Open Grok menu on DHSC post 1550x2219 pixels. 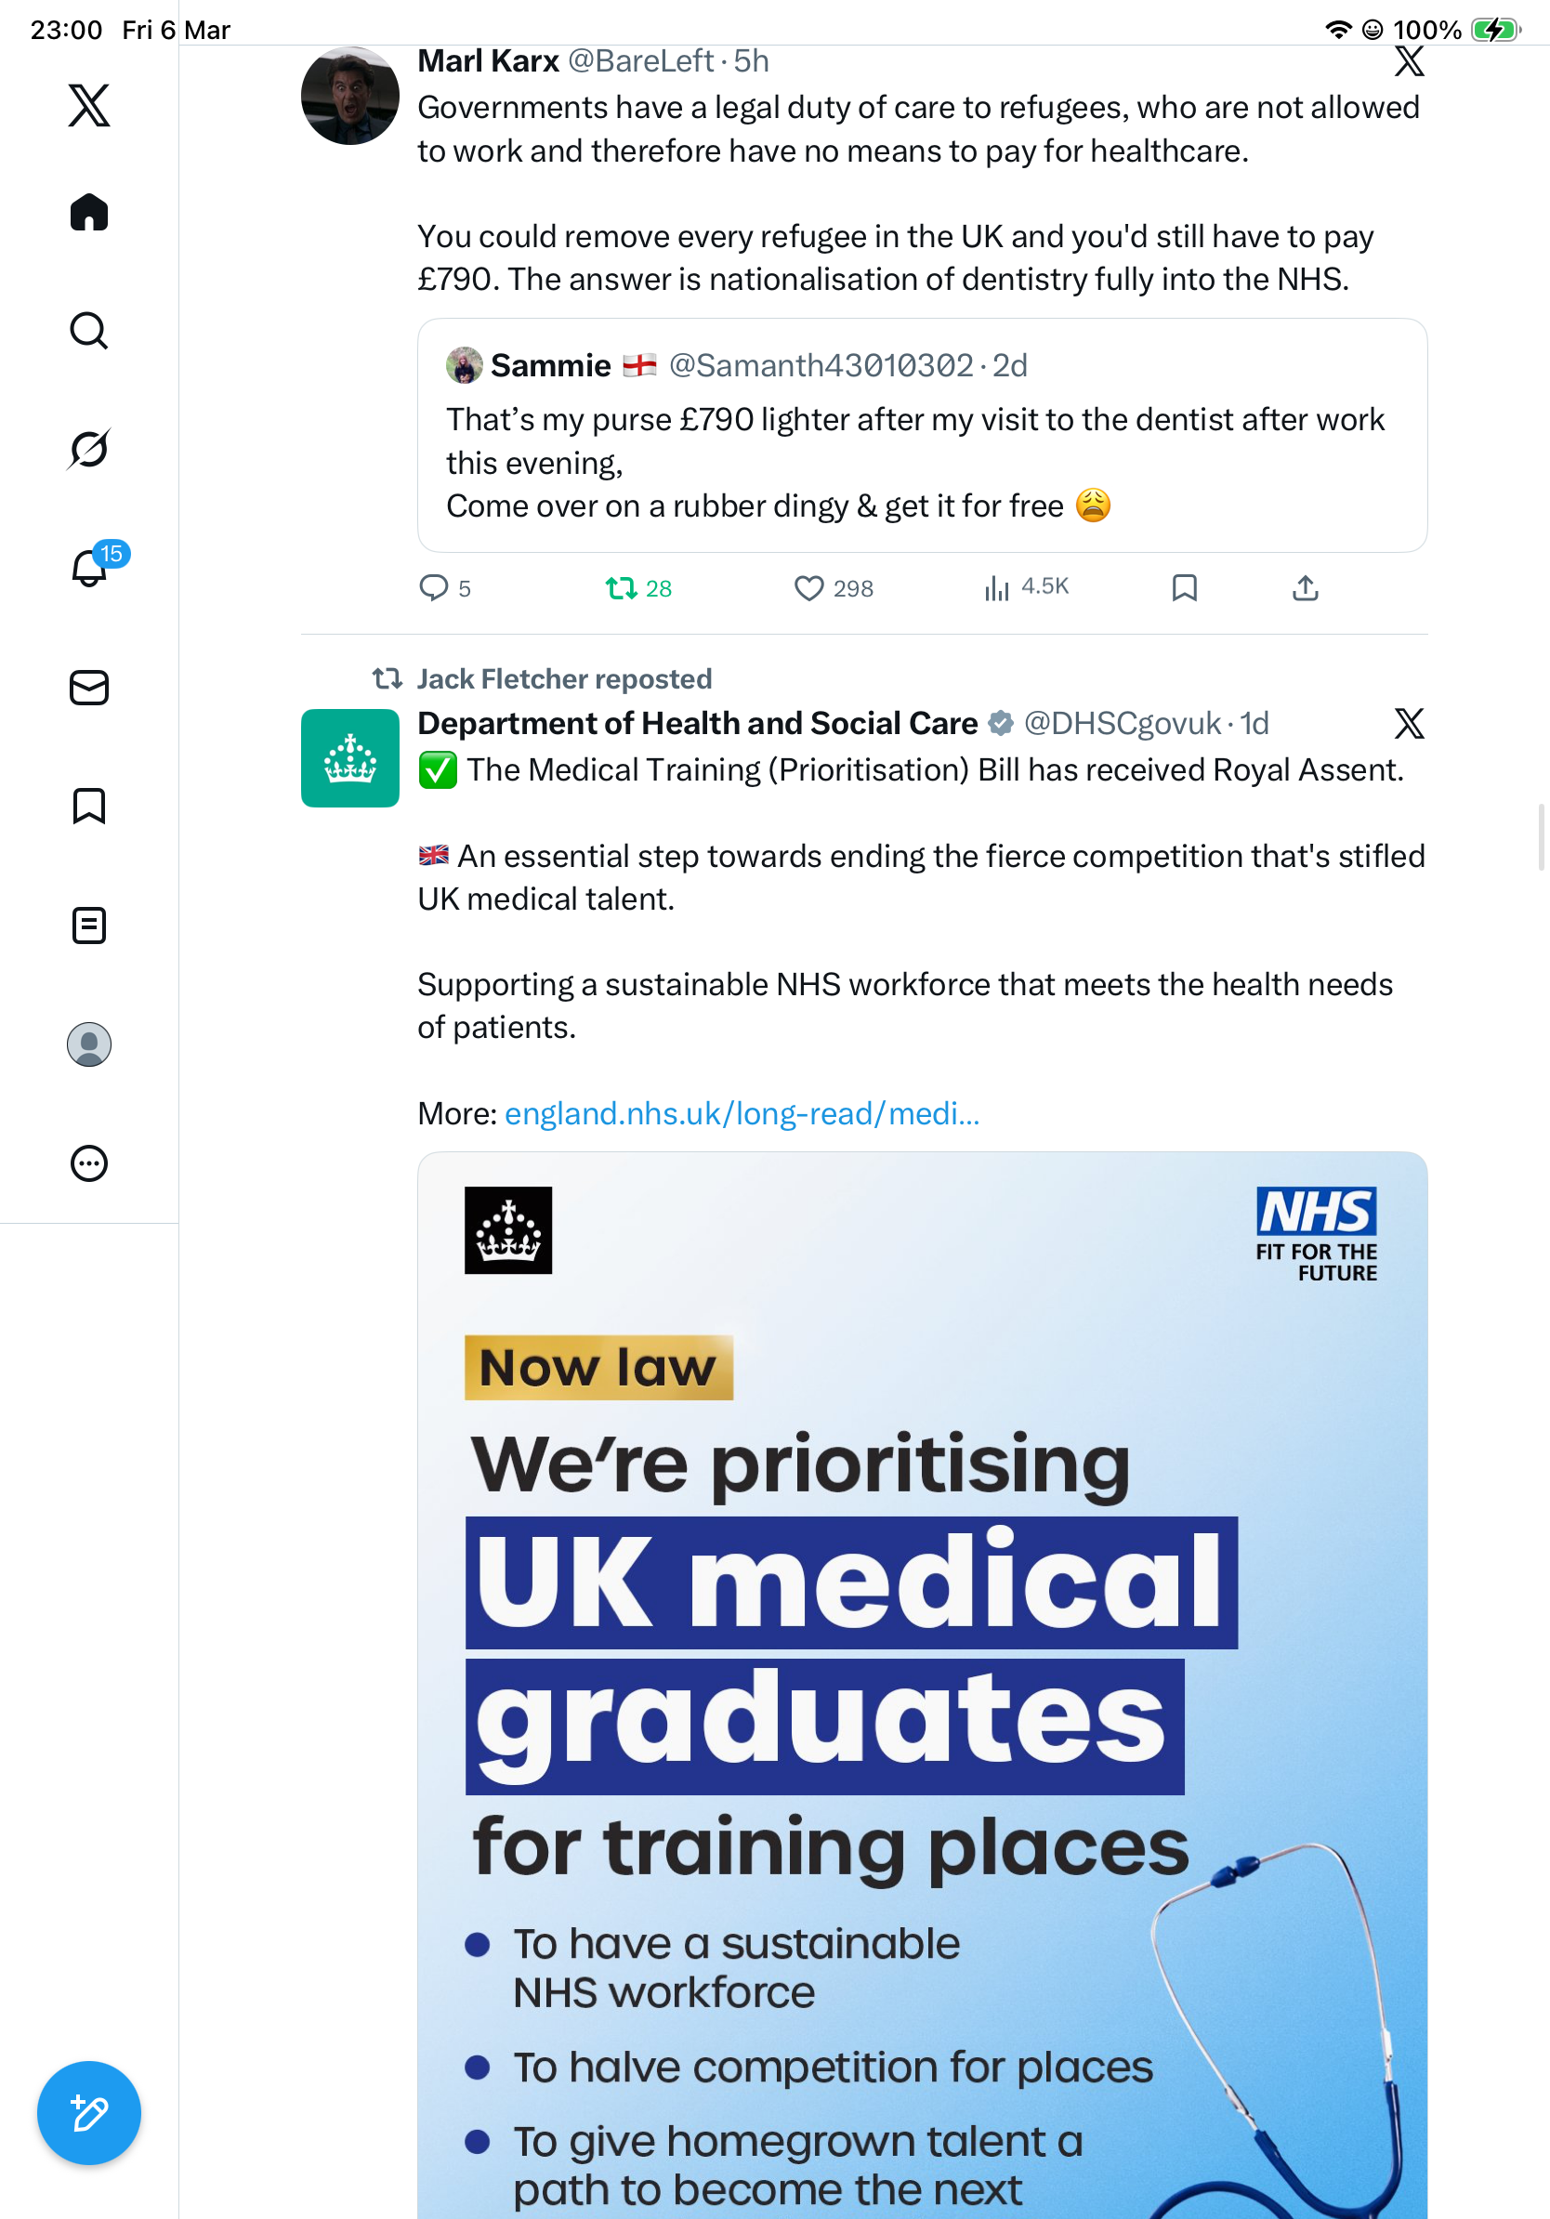(1409, 723)
